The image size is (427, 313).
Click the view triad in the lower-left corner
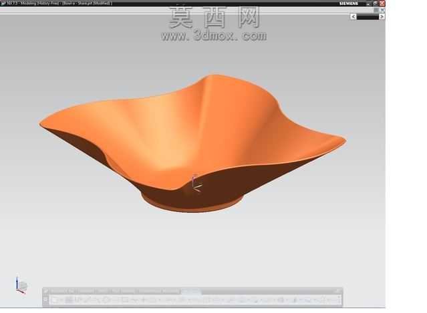21,286
